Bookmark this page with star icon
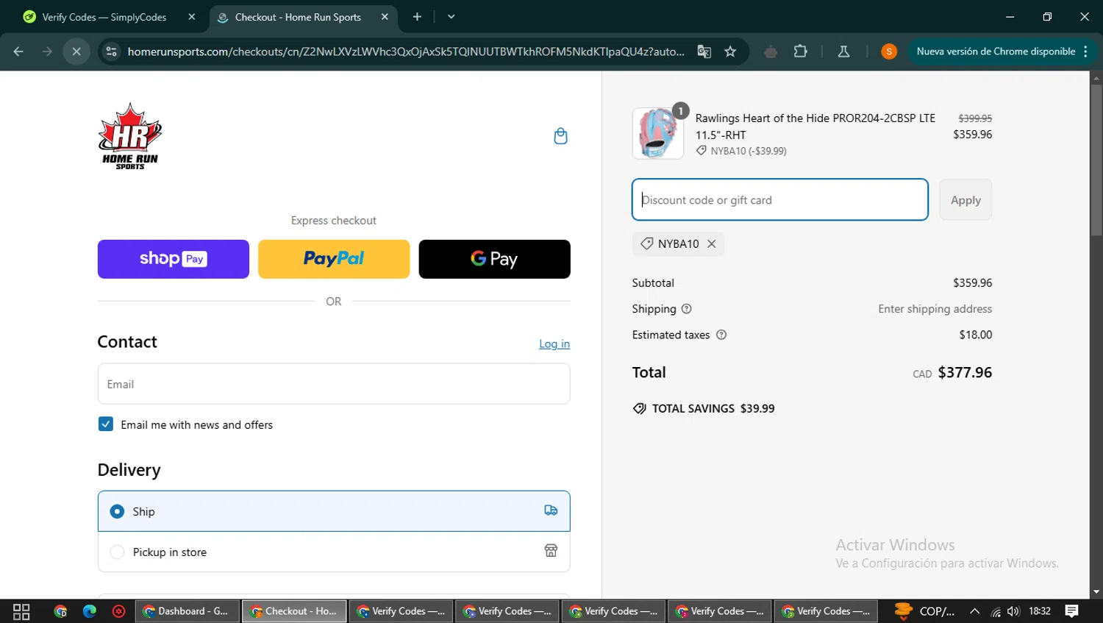 coord(730,51)
